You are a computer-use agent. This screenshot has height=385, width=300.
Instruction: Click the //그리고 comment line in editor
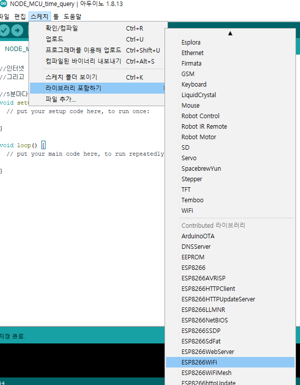(x=12, y=77)
